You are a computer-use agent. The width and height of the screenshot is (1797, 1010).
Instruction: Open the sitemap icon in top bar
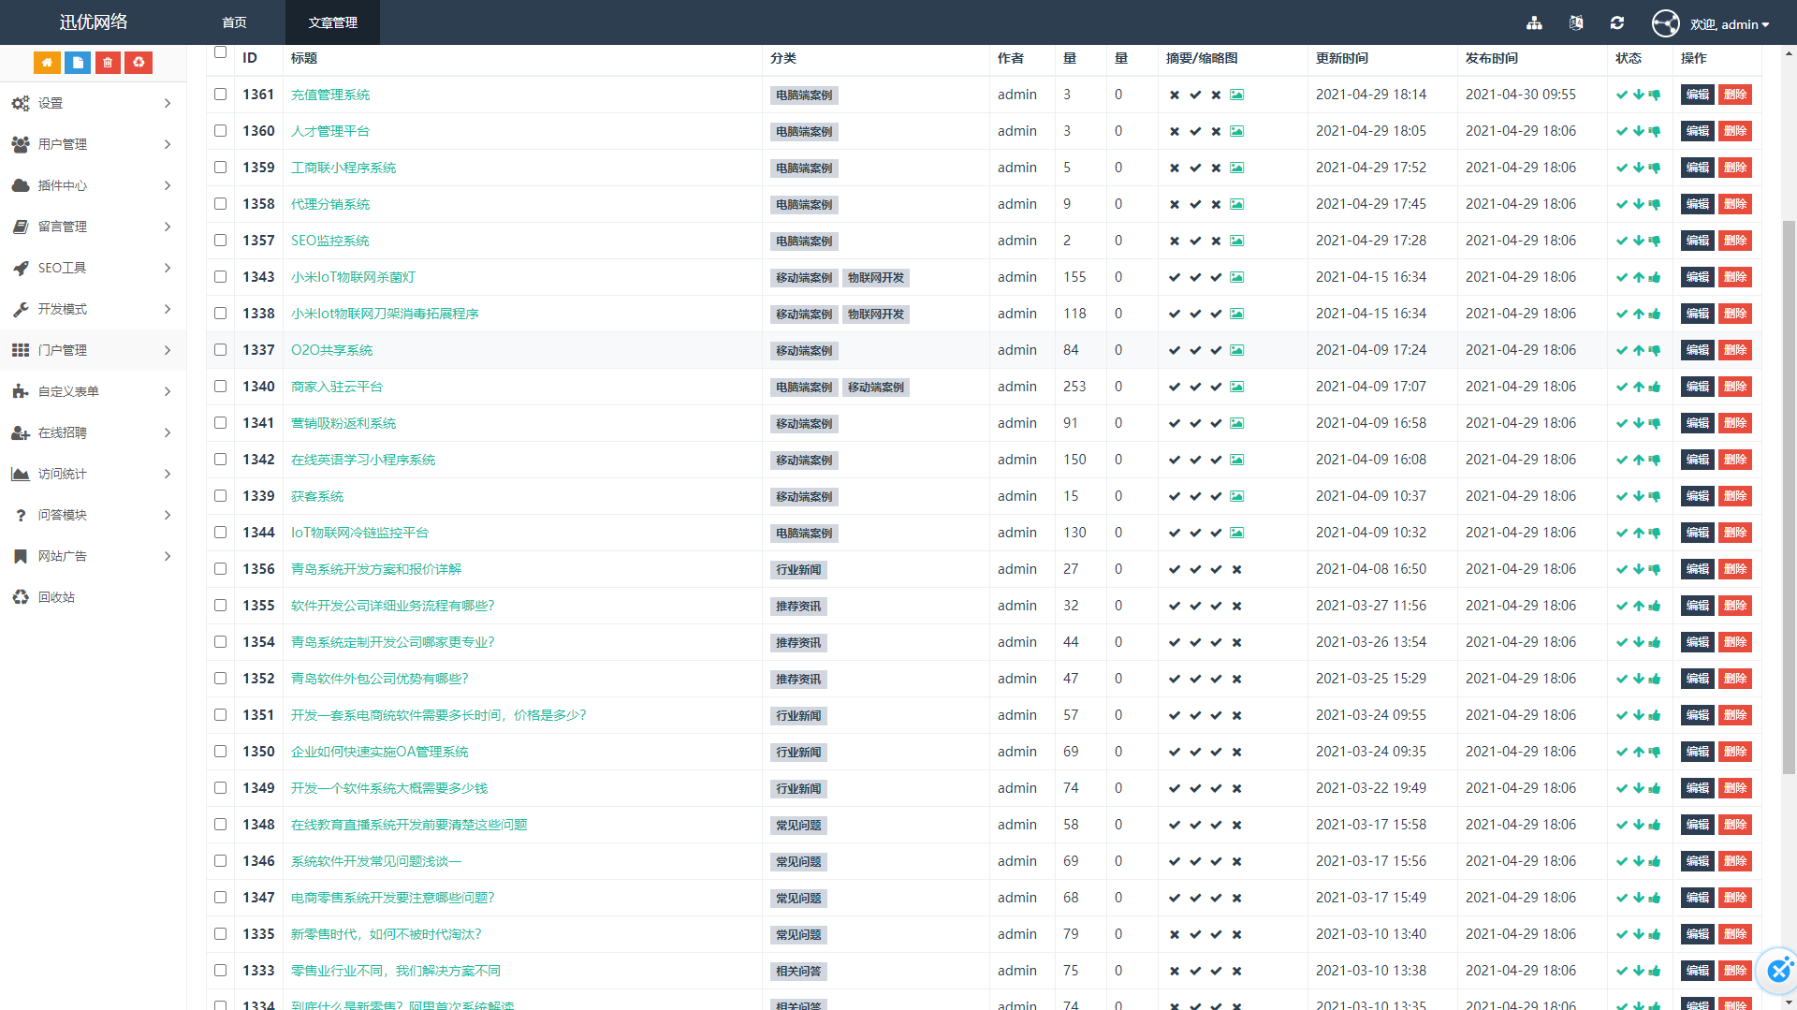(x=1534, y=23)
